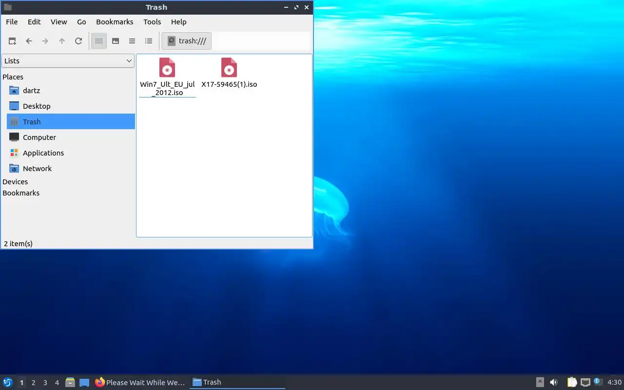The width and height of the screenshot is (624, 390).
Task: Open the Bookmarks menu
Action: tap(115, 22)
